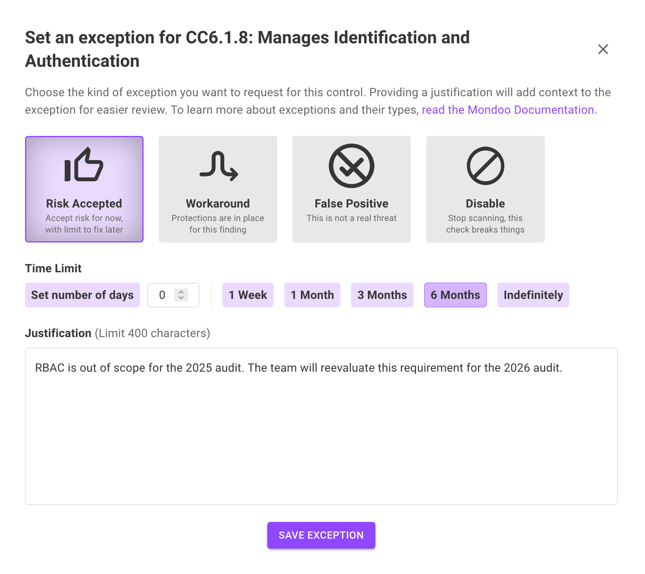The height and width of the screenshot is (574, 645).
Task: Set the time limit to Indefinitely
Action: click(533, 295)
